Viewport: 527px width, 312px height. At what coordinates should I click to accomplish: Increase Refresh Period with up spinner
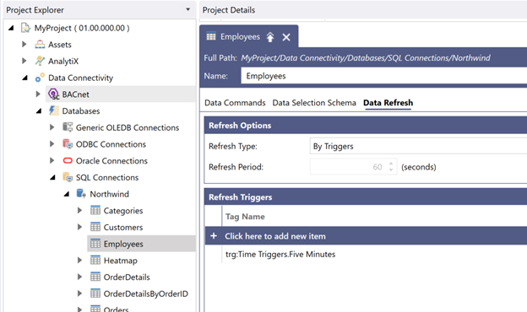(391, 164)
